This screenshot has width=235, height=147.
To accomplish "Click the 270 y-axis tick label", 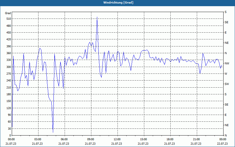I will [9, 74].
